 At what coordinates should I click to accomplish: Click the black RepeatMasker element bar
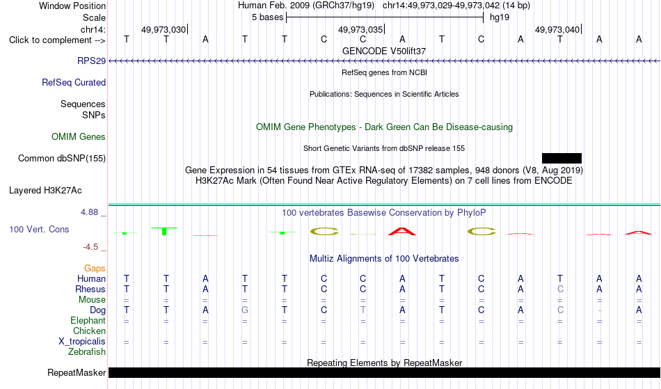tap(384, 372)
